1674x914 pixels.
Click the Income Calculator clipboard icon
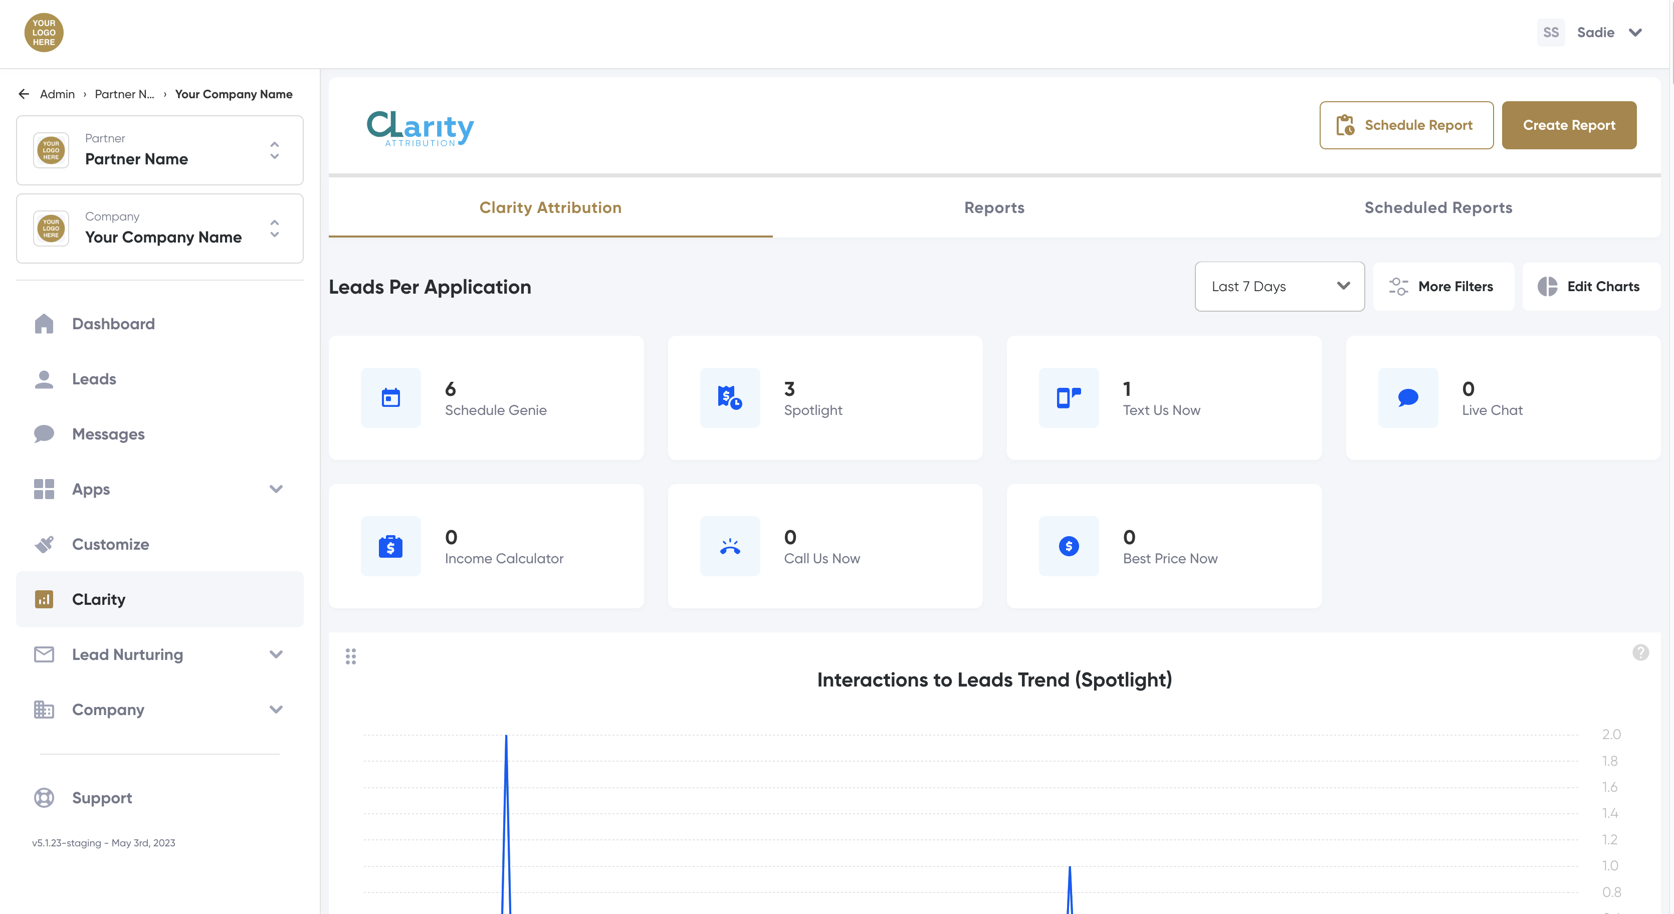[390, 546]
